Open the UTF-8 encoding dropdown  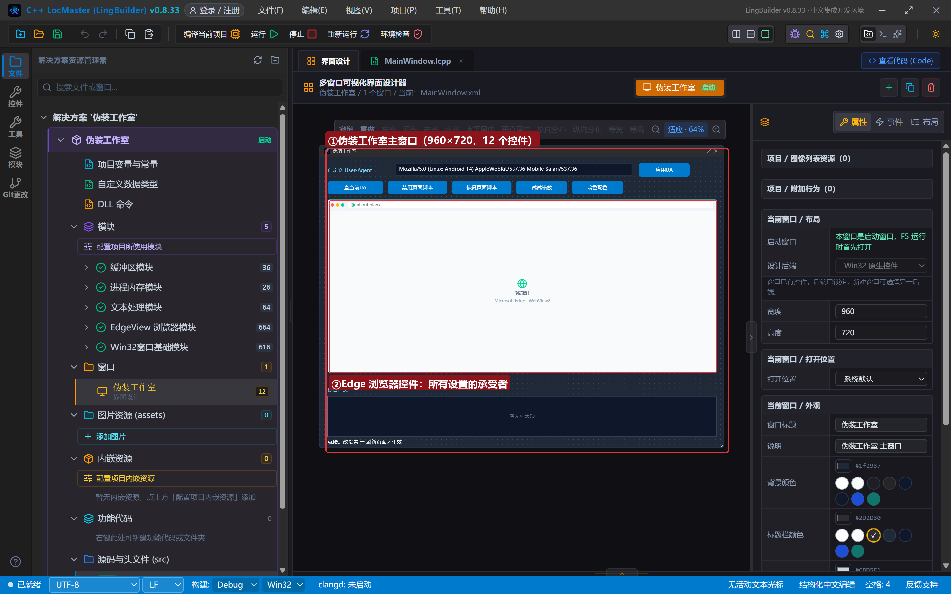pos(95,585)
